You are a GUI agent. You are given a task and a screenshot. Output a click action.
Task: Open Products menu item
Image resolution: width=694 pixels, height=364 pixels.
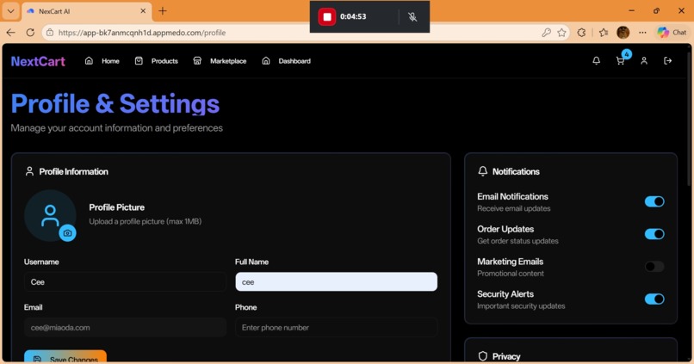(x=164, y=61)
